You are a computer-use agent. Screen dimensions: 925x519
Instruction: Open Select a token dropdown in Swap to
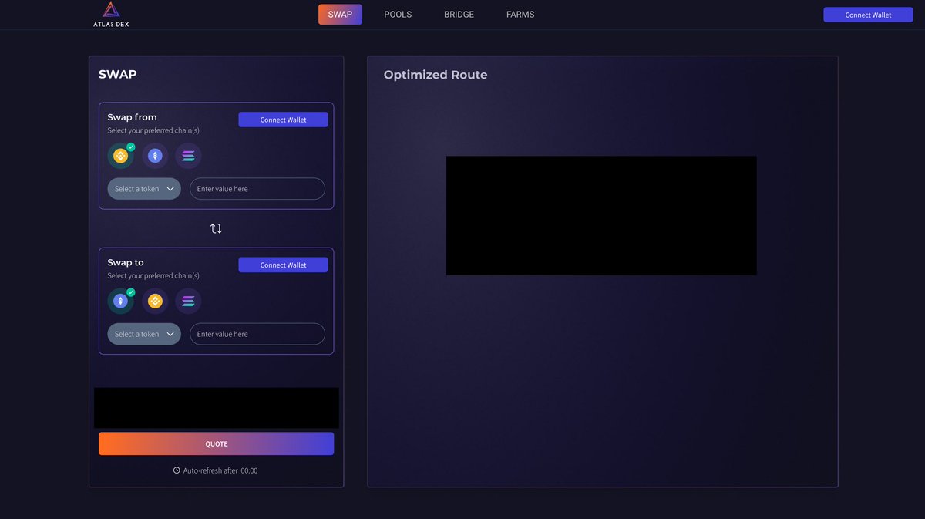144,334
